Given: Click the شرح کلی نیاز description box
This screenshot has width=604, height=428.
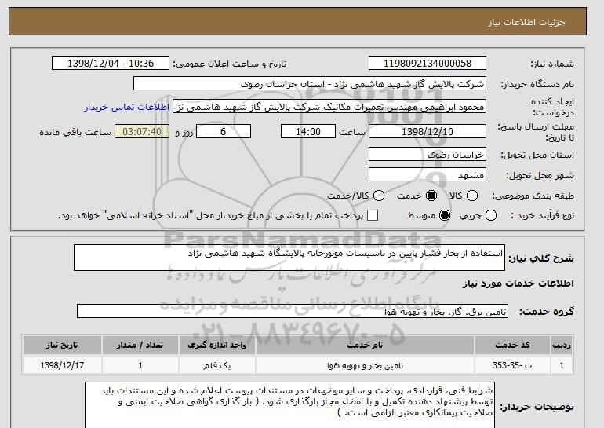Looking at the screenshot, I should (x=289, y=258).
